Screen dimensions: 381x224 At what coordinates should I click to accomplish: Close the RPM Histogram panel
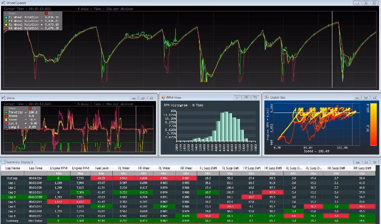coord(255,97)
